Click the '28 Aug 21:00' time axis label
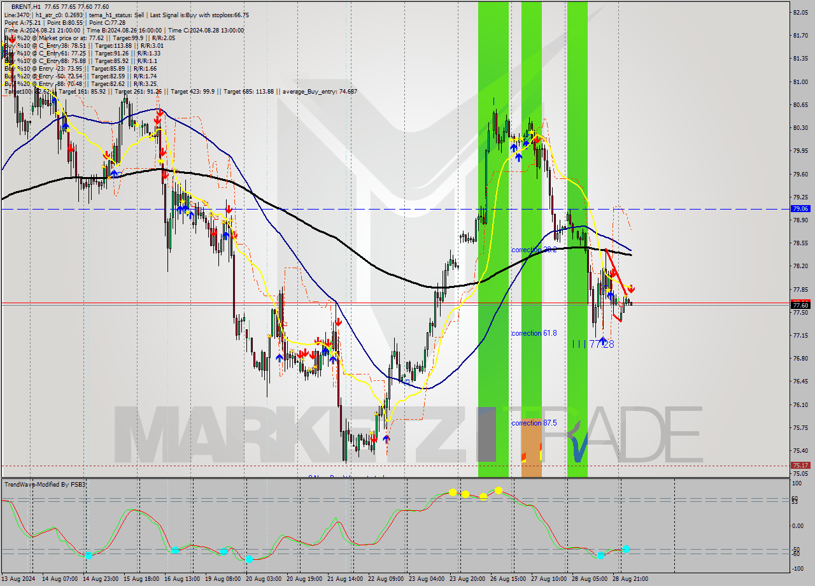This screenshot has width=815, height=586. (632, 579)
